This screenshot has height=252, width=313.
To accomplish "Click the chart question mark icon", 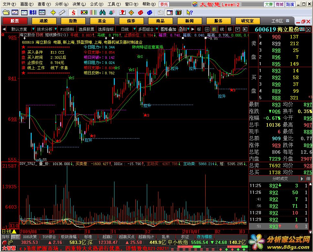I will (122, 13).
